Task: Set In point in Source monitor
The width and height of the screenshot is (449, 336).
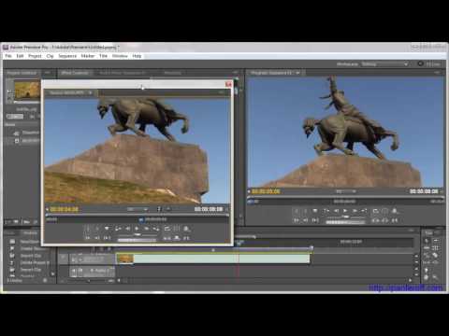Action: (88, 229)
